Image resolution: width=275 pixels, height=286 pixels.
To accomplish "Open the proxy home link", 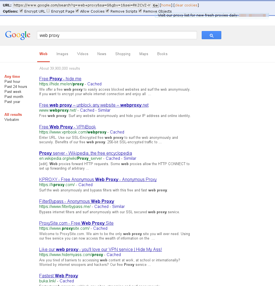I will pos(166,5).
